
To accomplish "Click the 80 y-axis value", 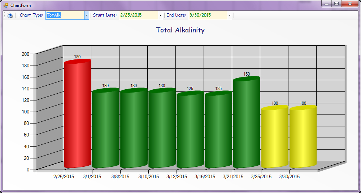I will [x=26, y=123].
